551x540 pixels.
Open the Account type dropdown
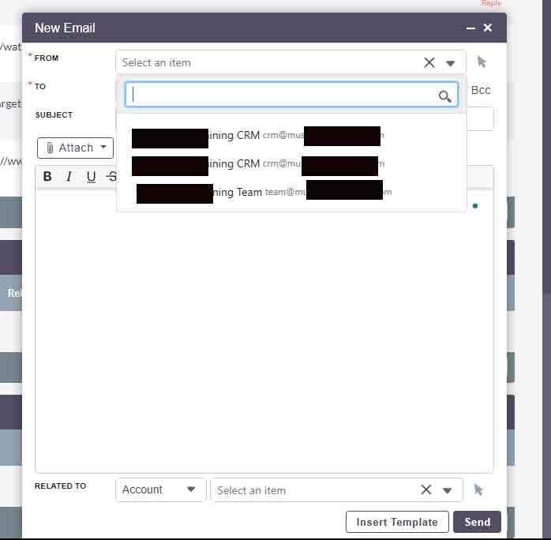[x=160, y=490]
